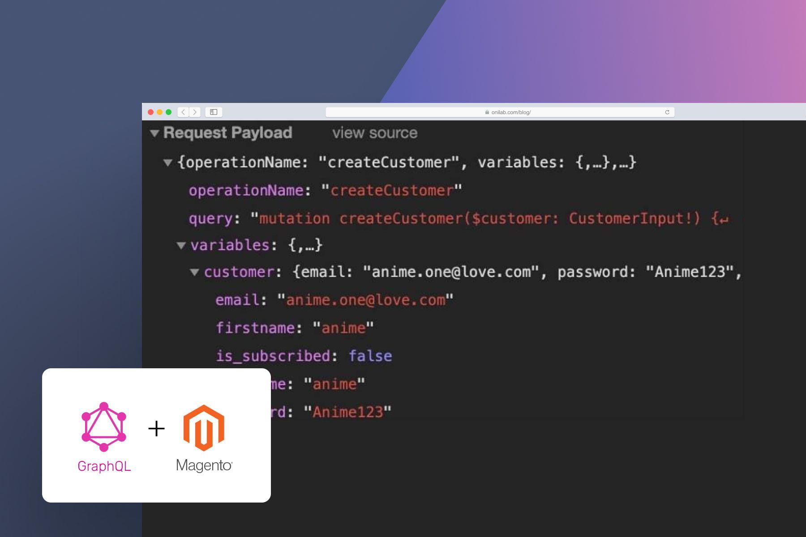Select the firstname anime property row

coord(295,328)
